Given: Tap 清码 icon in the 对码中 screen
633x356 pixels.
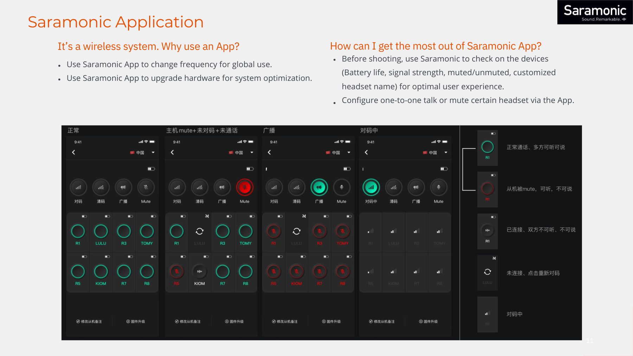Looking at the screenshot, I should (x=394, y=187).
